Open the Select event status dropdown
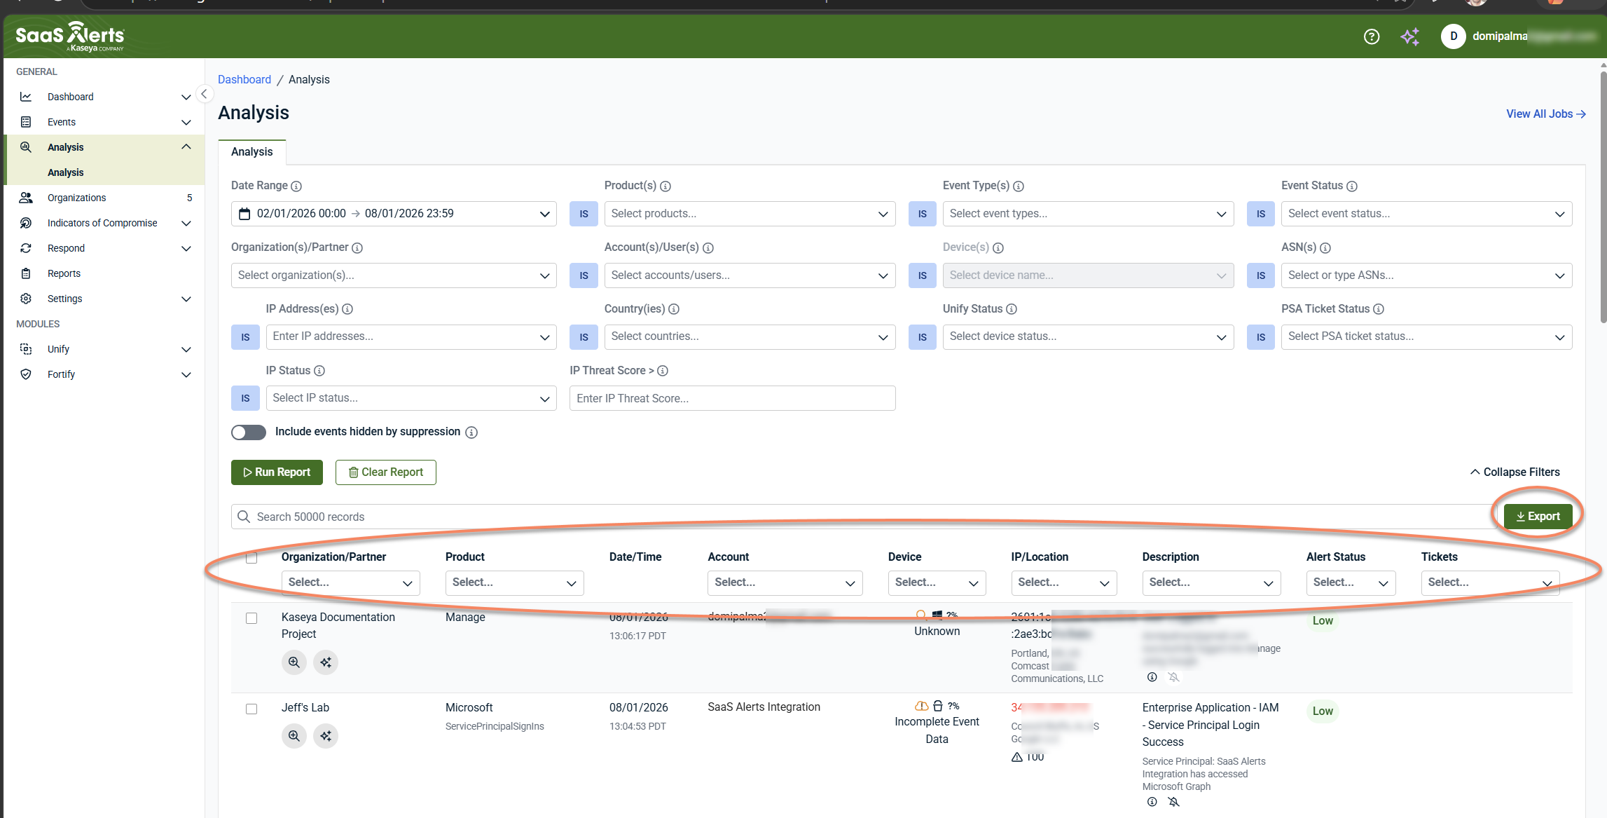 click(1427, 214)
